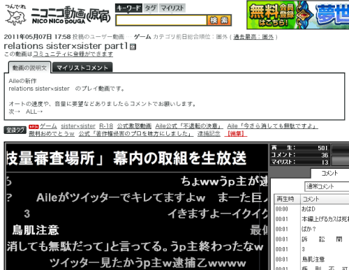Select the comment row ばか?
Screen dimensions: 349x270
point(312,229)
